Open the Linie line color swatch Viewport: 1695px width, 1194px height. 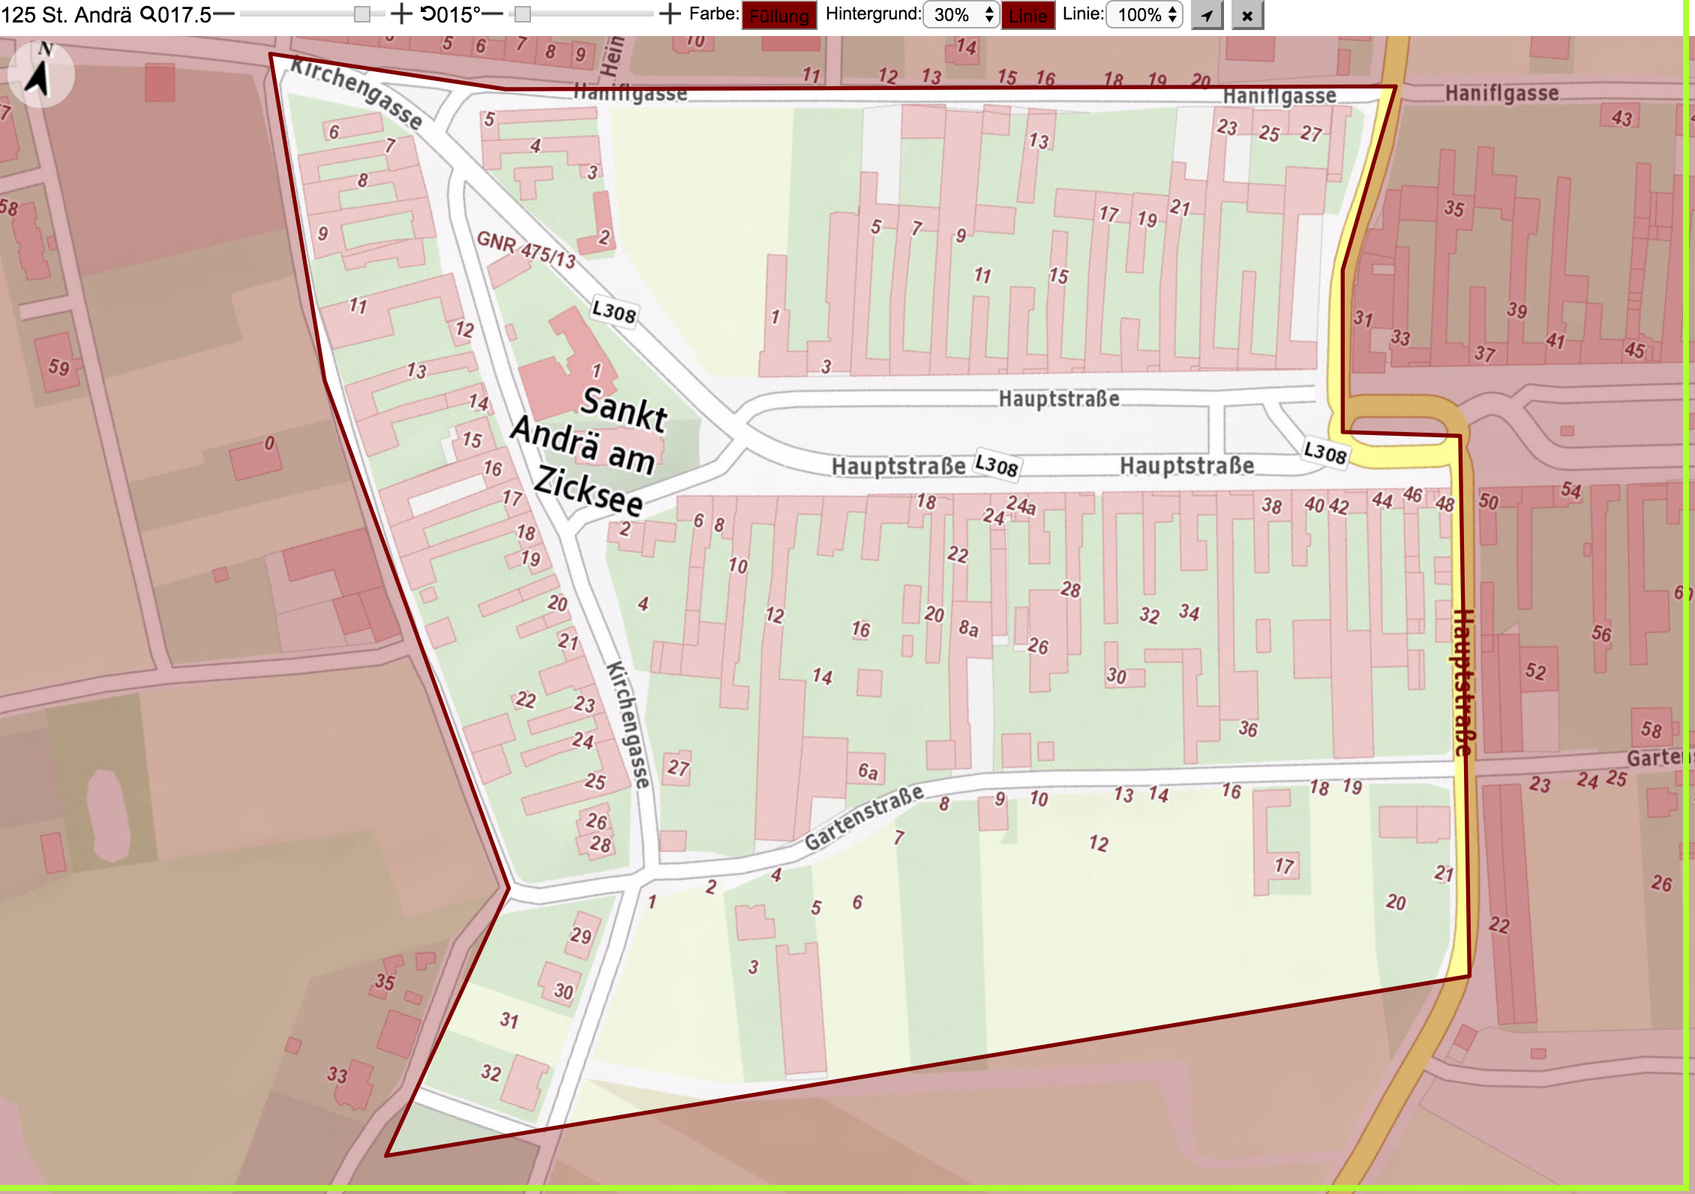point(1027,16)
